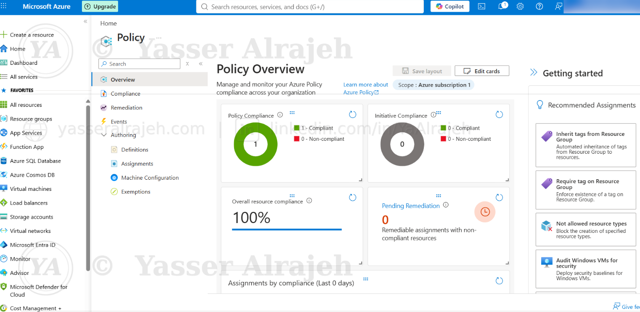Image resolution: width=640 pixels, height=312 pixels.
Task: Click the Edit cards button
Action: tap(482, 71)
